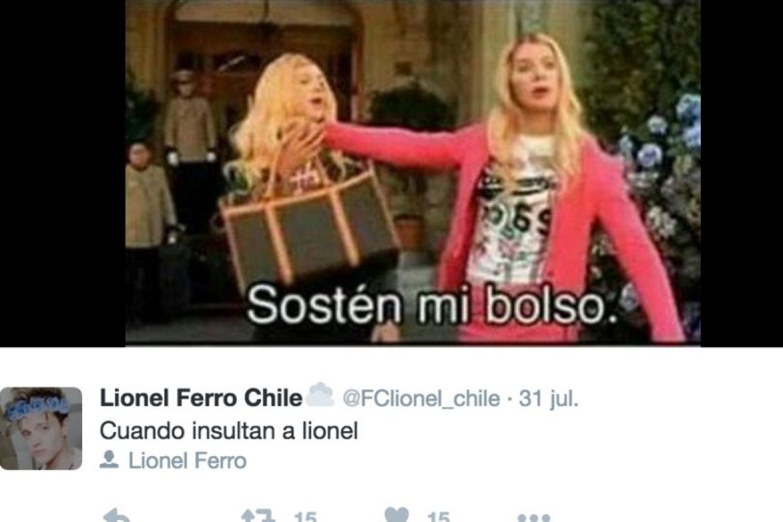Click the uniformed doorman in the background
Screen dimensions: 783x522
point(189,144)
